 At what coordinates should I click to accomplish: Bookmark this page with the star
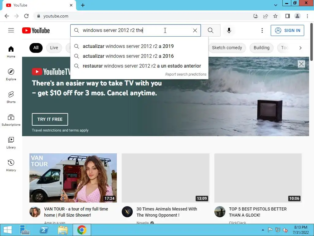pyautogui.click(x=275, y=16)
